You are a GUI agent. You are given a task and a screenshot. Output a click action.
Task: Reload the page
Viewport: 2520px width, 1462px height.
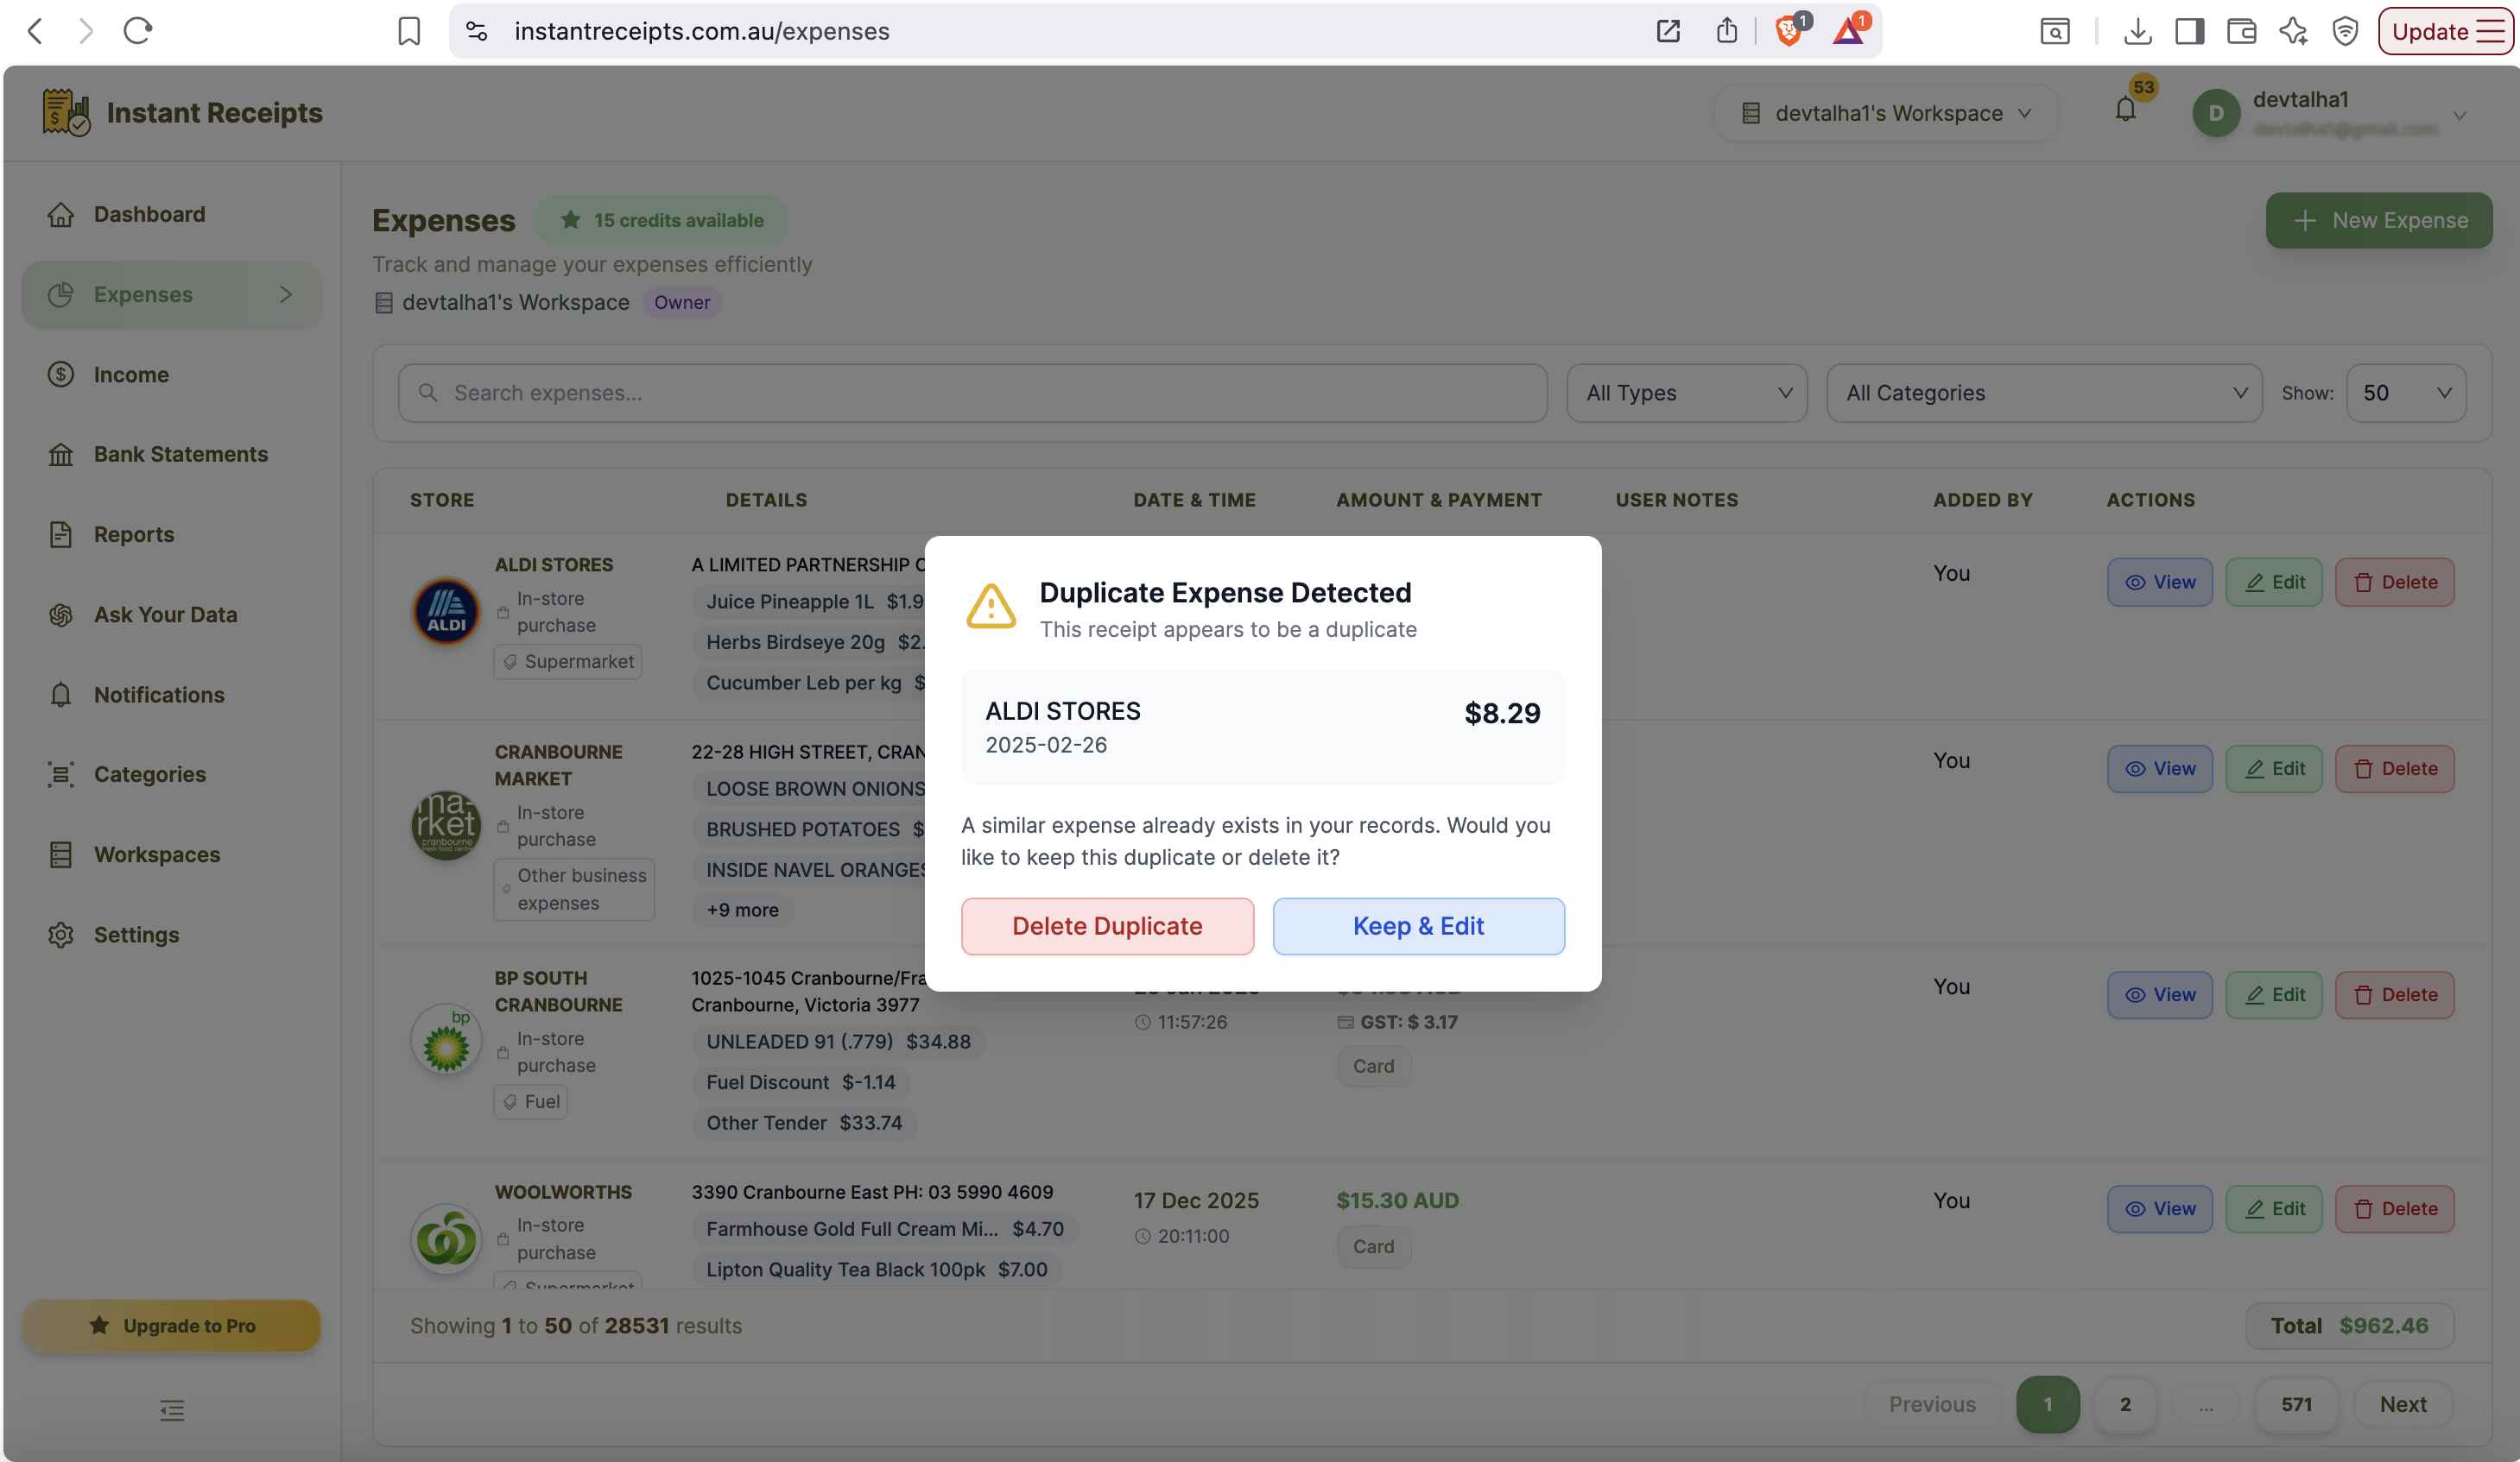click(138, 31)
